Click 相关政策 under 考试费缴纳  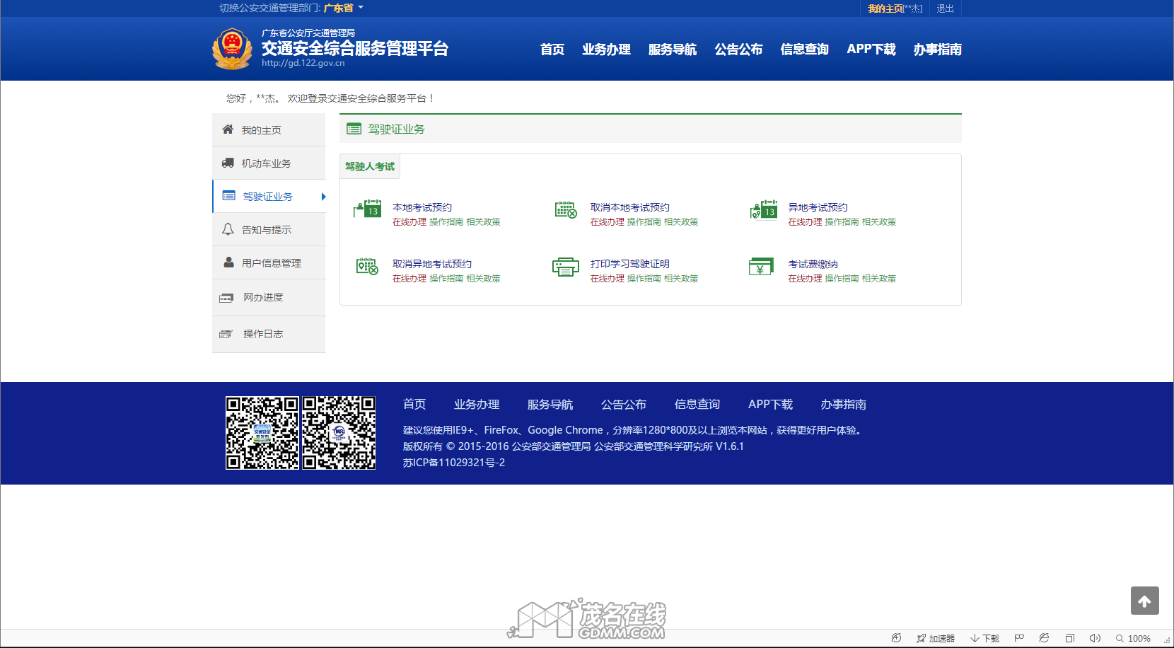879,278
